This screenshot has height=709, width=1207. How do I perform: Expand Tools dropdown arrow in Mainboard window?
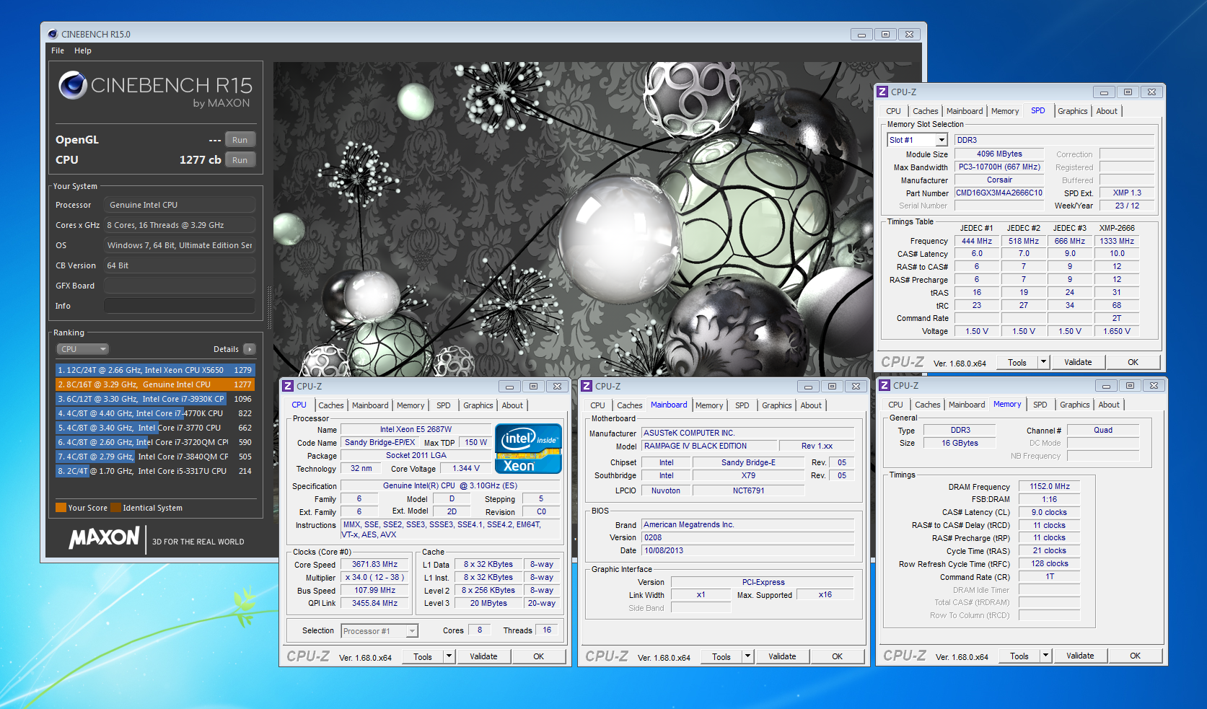pos(747,656)
